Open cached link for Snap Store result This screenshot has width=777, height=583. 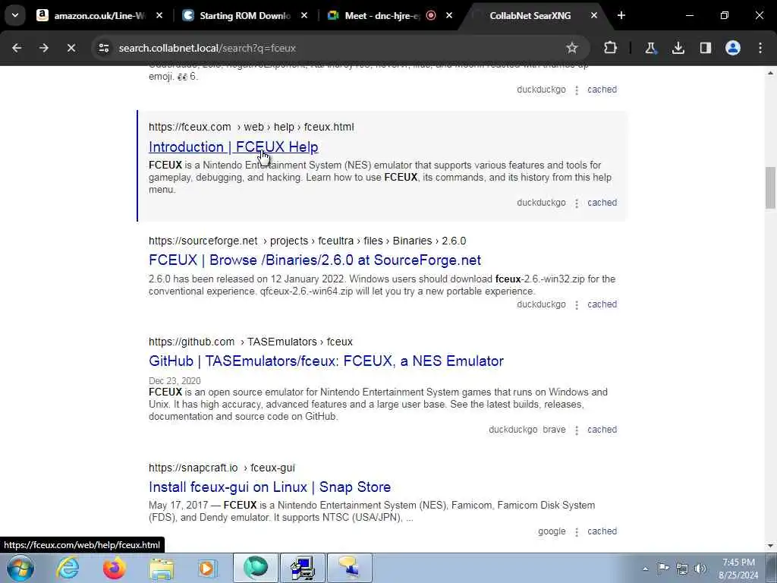602,531
